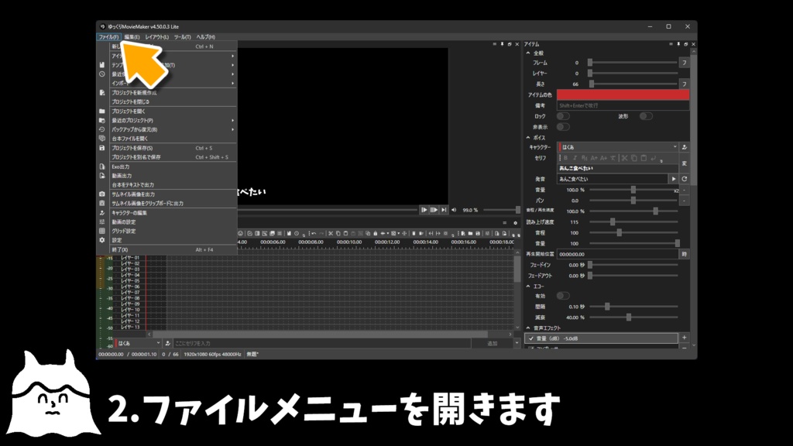793x446 pixels.
Task: Mute audio via the speaker icon under the preview
Action: [x=454, y=210]
